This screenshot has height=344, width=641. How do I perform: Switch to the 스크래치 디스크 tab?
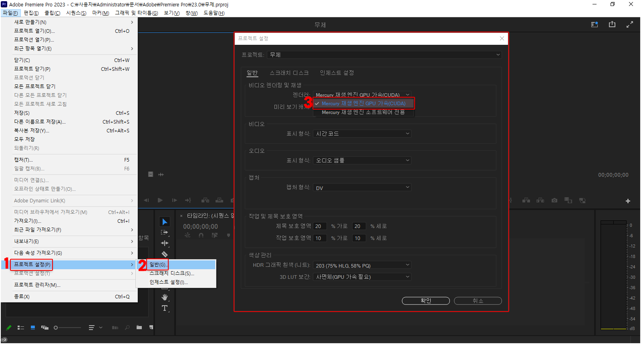click(x=289, y=73)
